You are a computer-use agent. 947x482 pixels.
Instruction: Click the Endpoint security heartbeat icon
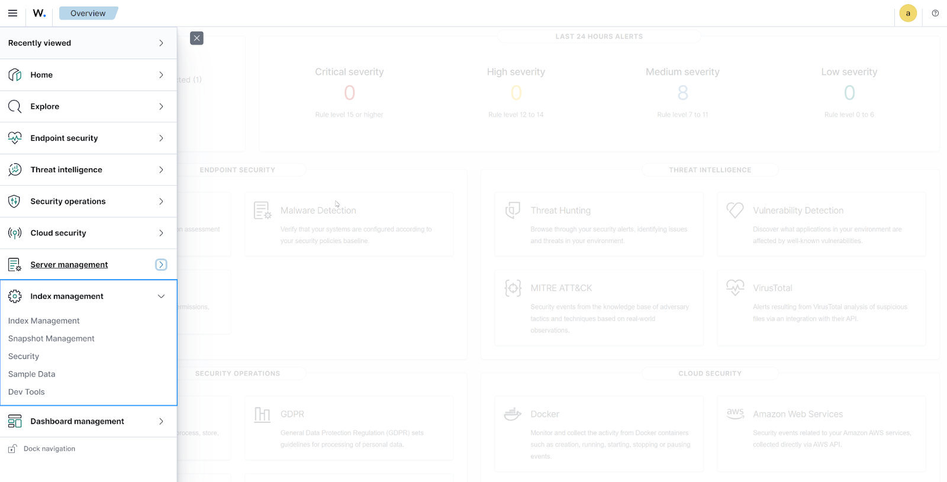(15, 138)
